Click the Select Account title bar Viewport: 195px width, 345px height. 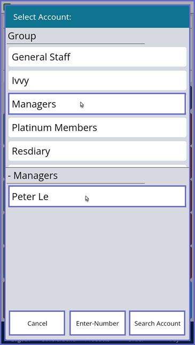point(97,17)
